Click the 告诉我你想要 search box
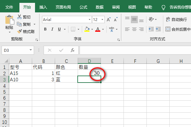191x127 pixels. tap(180, 7)
